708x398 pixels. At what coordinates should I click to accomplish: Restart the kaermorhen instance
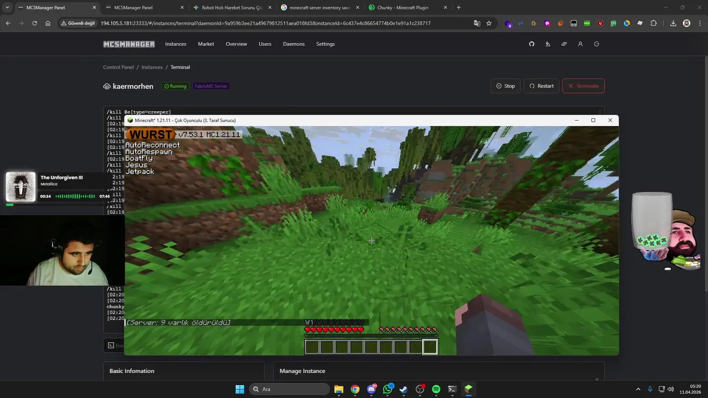click(x=542, y=86)
